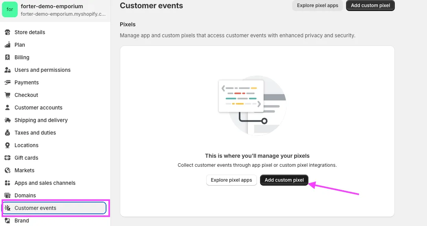Click the Checkout cart icon
427x226 pixels.
click(x=7, y=95)
